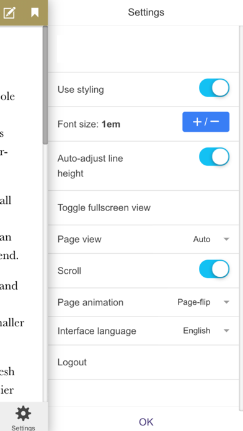
Task: Toggle the Scroll switch off
Action: point(214,269)
